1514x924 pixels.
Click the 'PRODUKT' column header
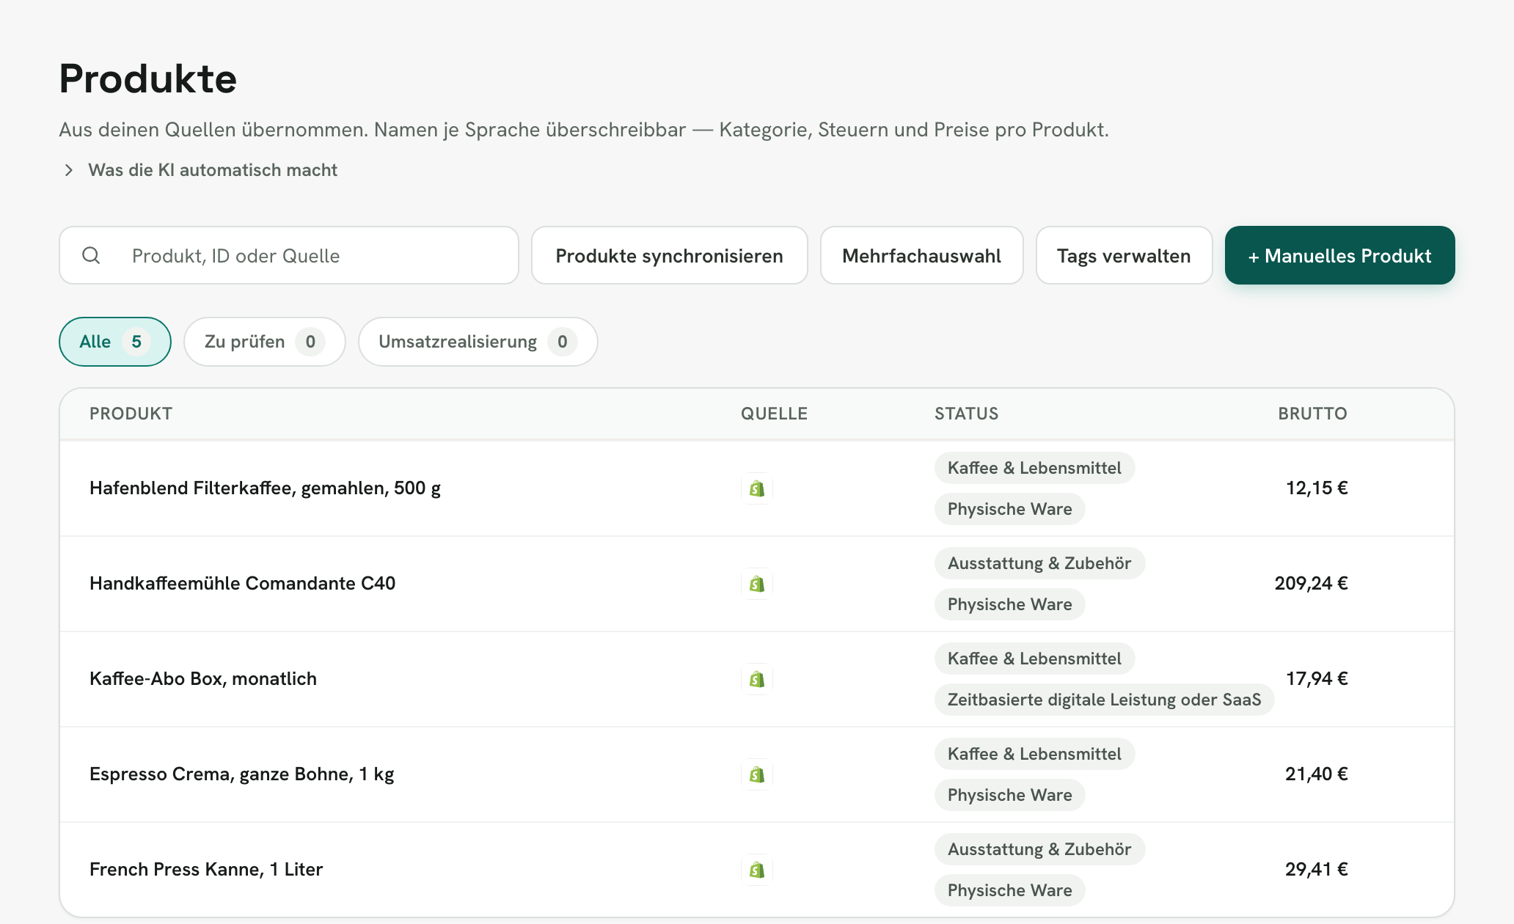point(131,414)
